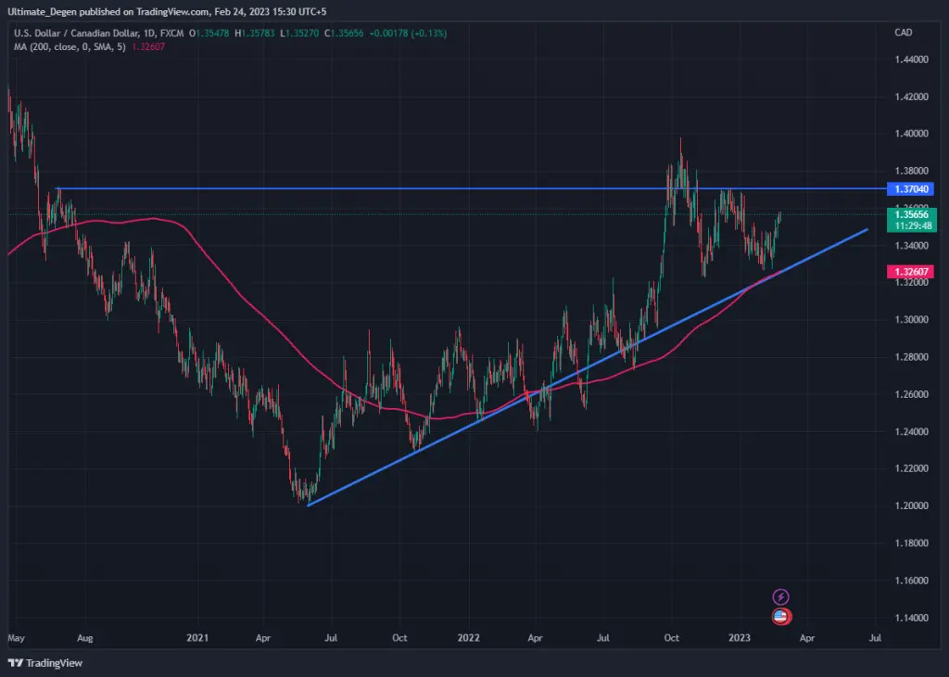
Task: Click the CAD currency label on price axis
Action: pos(903,32)
